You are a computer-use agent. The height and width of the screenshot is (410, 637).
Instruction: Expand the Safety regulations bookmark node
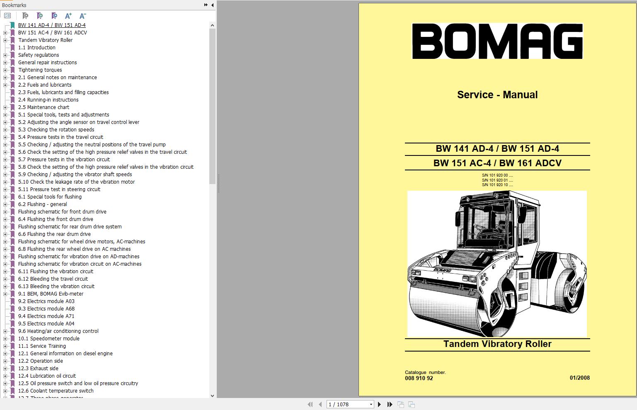pos(5,55)
